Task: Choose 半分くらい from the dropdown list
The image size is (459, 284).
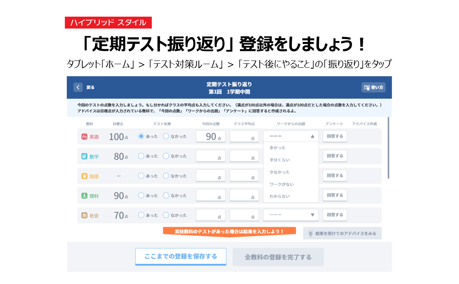Action: tap(280, 160)
